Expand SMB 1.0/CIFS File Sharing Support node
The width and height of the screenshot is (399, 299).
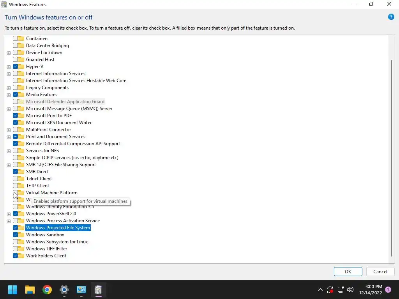point(9,165)
